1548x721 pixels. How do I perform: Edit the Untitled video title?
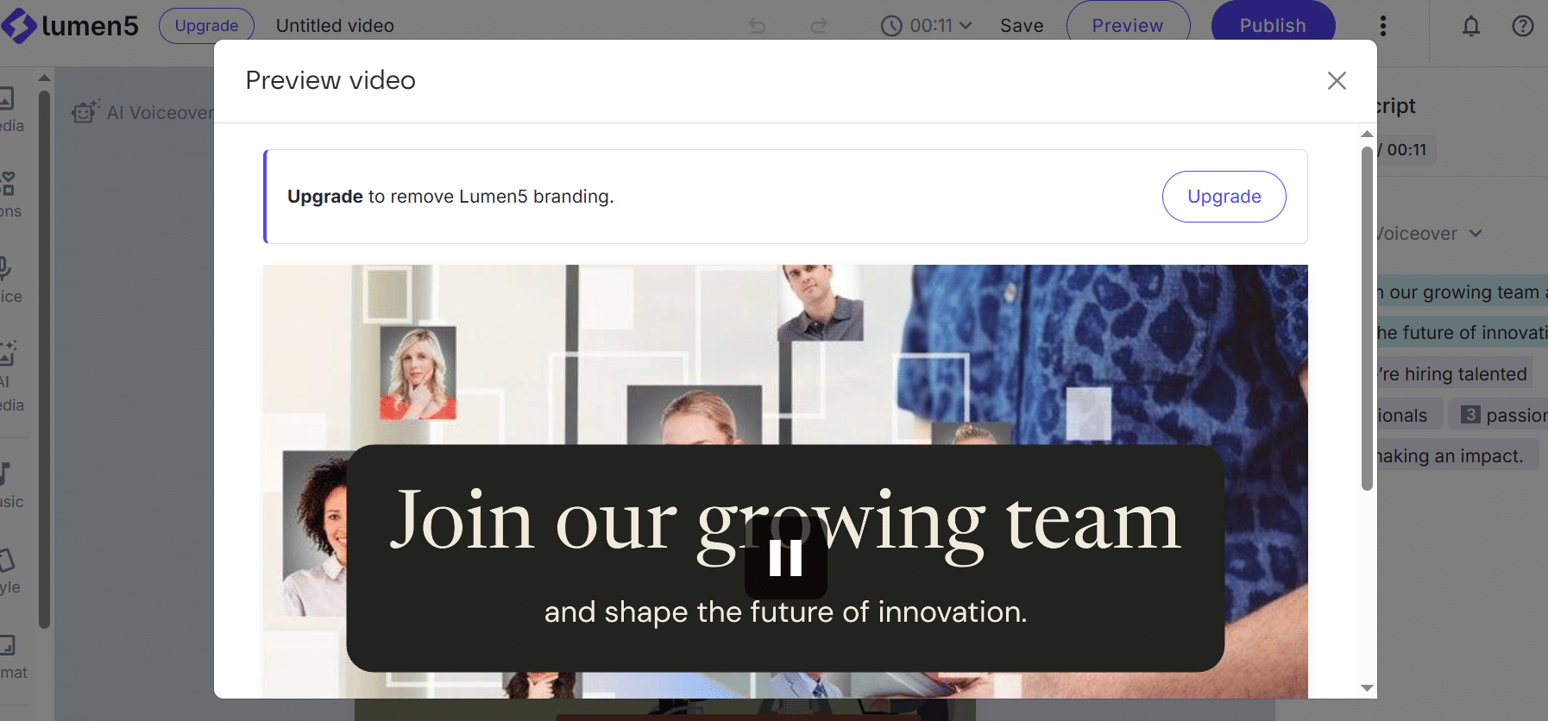[x=335, y=26]
